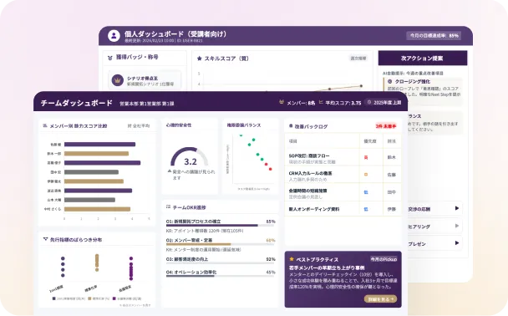Click the 詳細を見る button in ベストプラクティス card
Screen dimensions: 508x316
380,299
